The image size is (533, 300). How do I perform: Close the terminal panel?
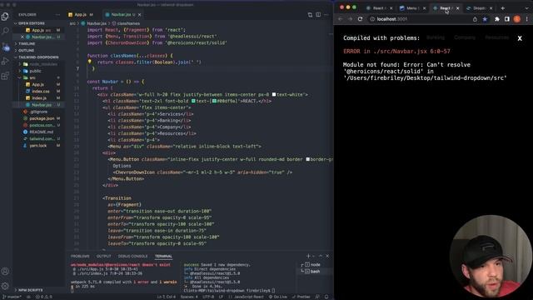pos(327,256)
